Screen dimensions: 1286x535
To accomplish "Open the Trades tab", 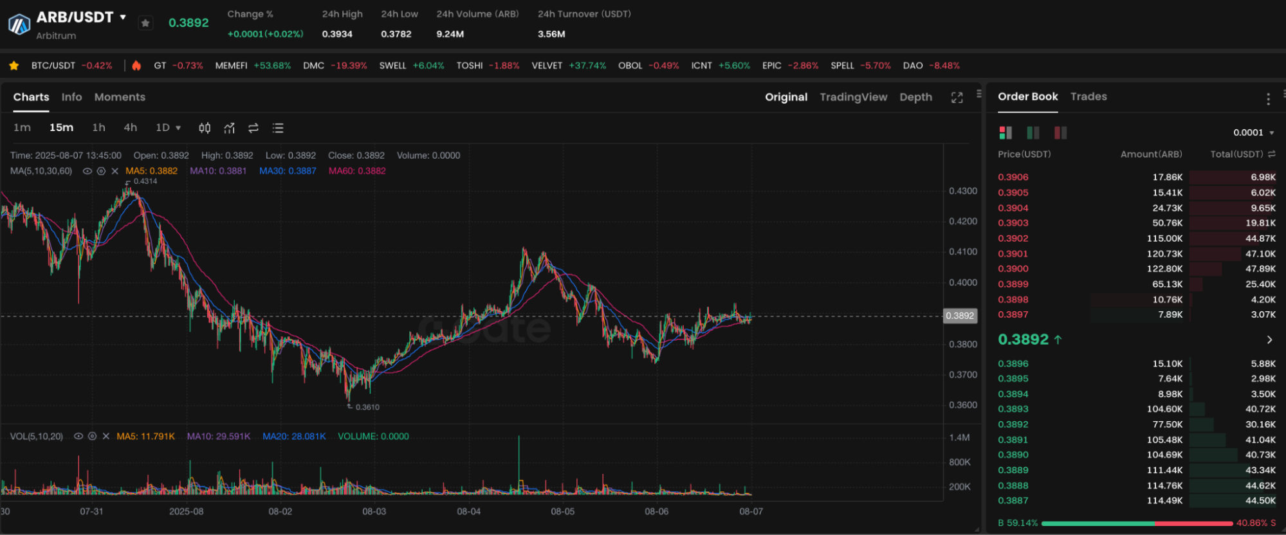I will (x=1089, y=96).
